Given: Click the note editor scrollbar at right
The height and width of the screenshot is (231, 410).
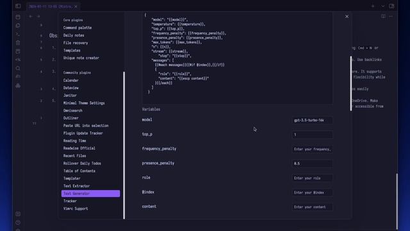Looking at the screenshot, I should point(397,201).
